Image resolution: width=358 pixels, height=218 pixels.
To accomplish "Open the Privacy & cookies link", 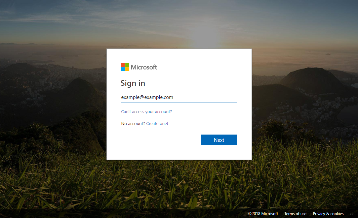I will coord(328,214).
